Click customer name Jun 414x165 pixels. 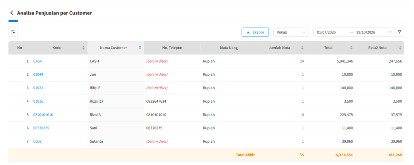tap(93, 74)
